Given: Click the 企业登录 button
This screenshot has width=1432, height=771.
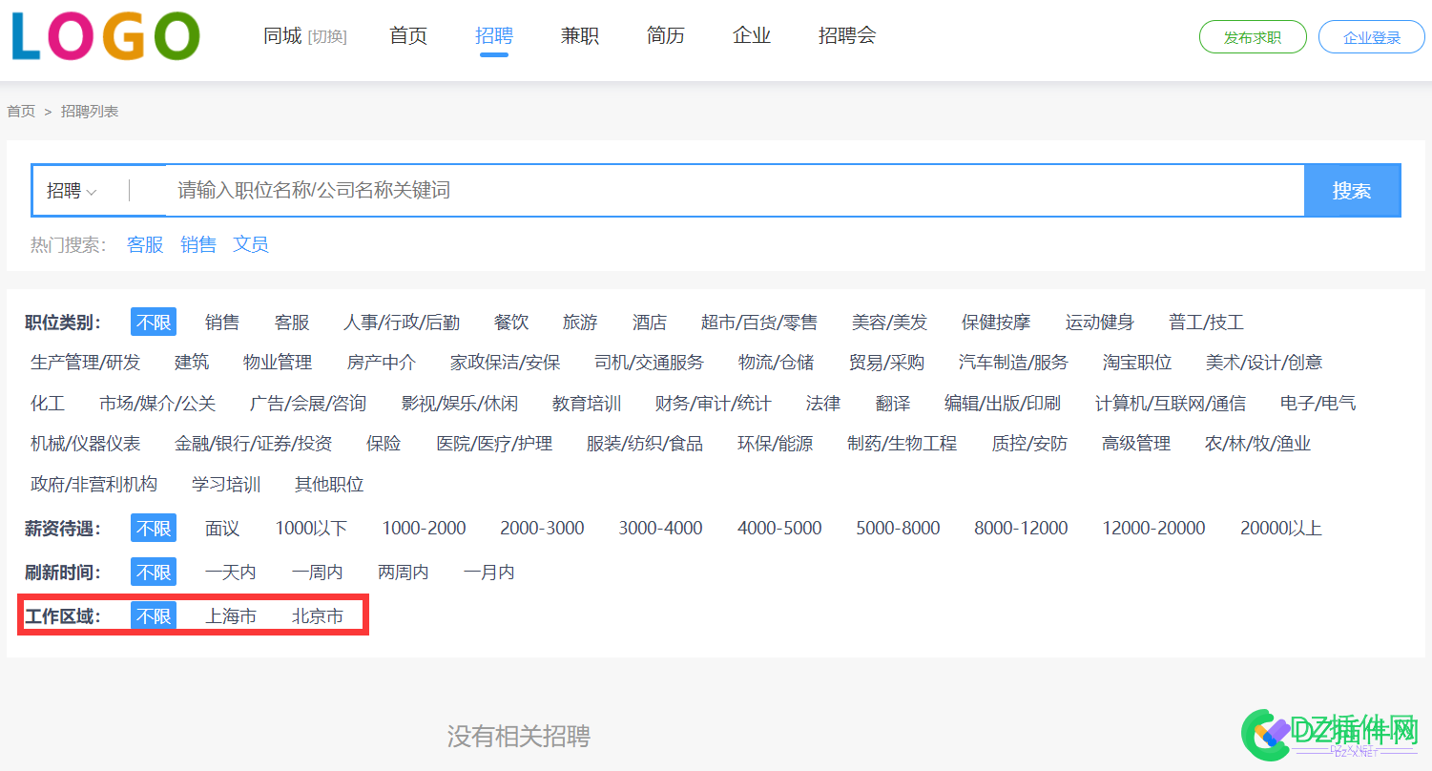Looking at the screenshot, I should tap(1372, 37).
